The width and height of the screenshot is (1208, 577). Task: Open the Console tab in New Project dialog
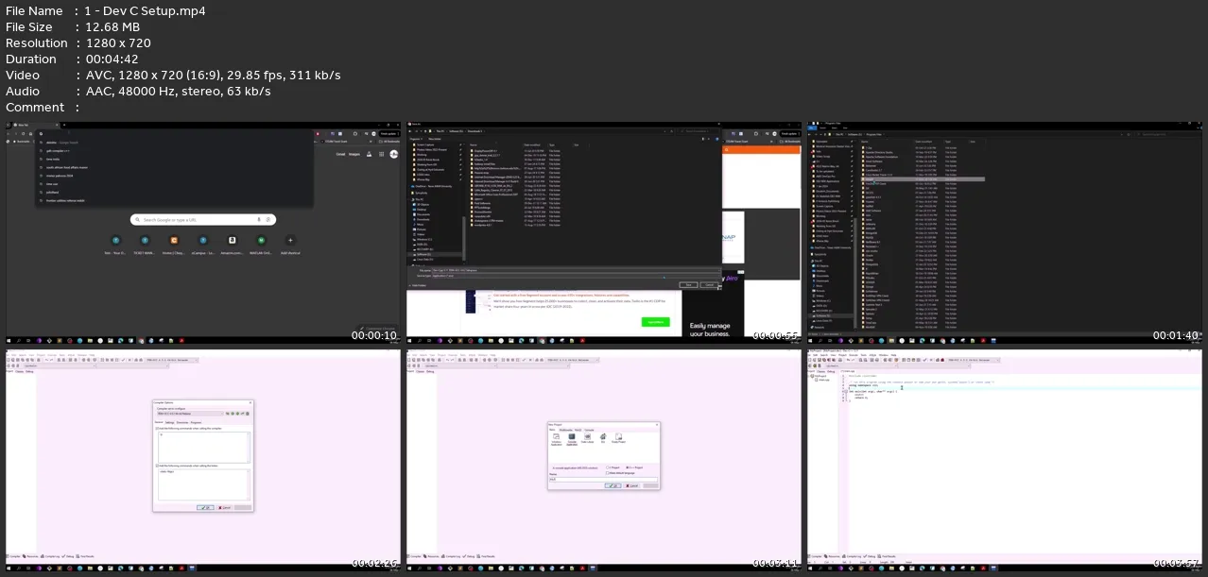[x=590, y=430]
